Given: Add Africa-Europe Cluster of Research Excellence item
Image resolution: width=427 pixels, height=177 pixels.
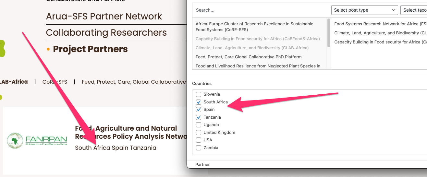Looking at the screenshot, I should [254, 27].
